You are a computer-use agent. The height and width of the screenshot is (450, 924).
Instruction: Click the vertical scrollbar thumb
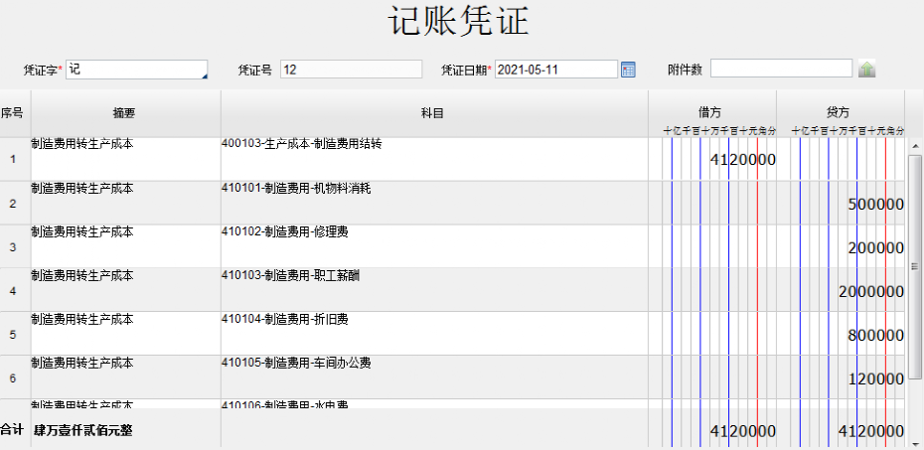coord(915,266)
